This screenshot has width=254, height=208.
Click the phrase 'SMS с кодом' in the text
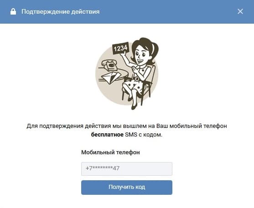point(144,134)
